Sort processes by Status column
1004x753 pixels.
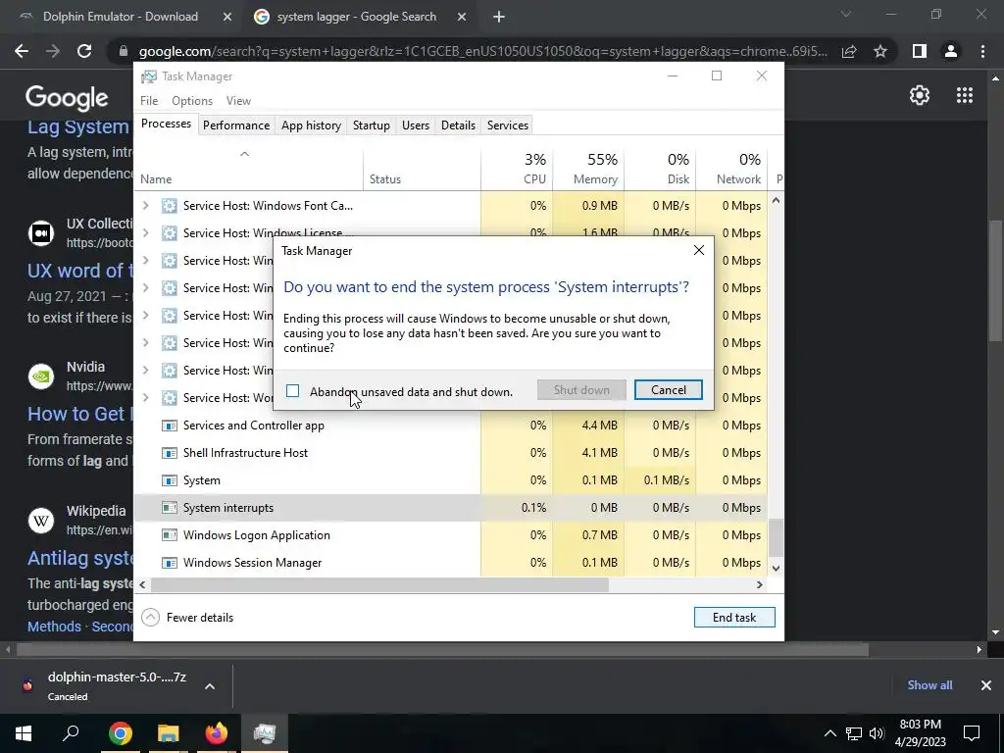[x=422, y=169]
